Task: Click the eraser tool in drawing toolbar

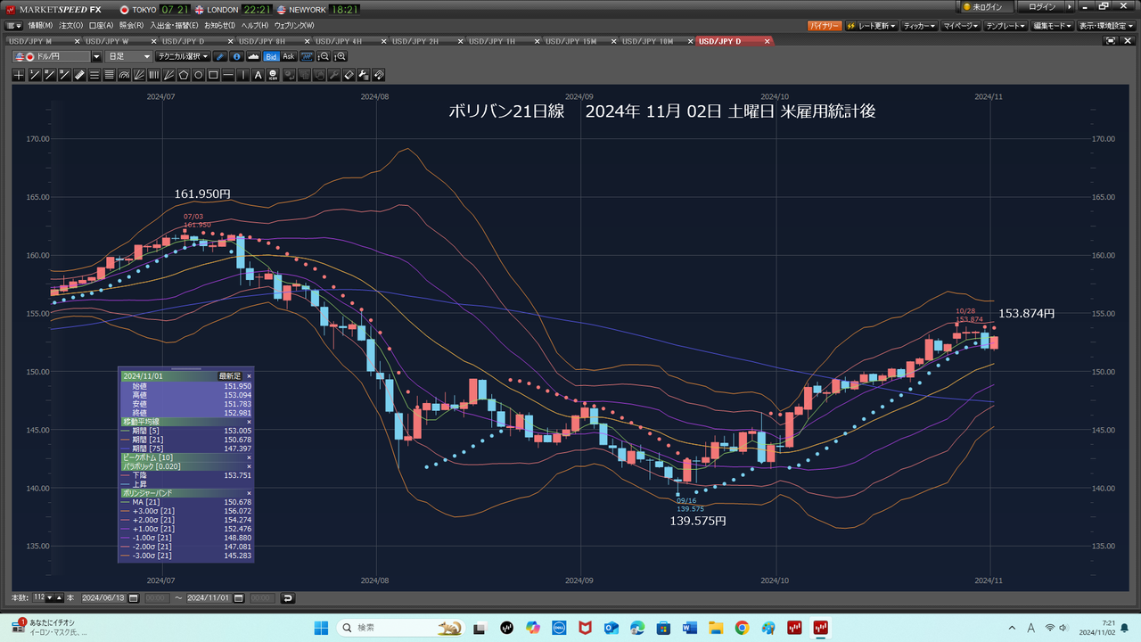Action: point(349,75)
